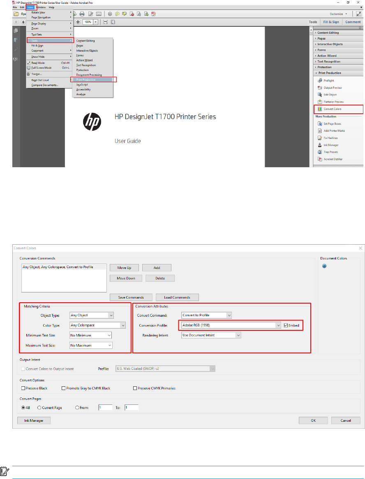Open the Rendering Intent dropdown
The image size is (365, 479).
[x=211, y=335]
